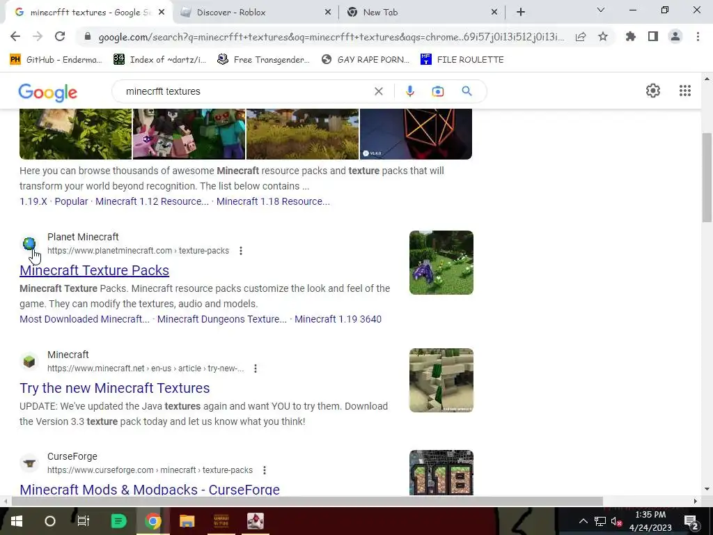Image resolution: width=713 pixels, height=535 pixels.
Task: Open the Chrome profile avatar
Action: click(675, 36)
